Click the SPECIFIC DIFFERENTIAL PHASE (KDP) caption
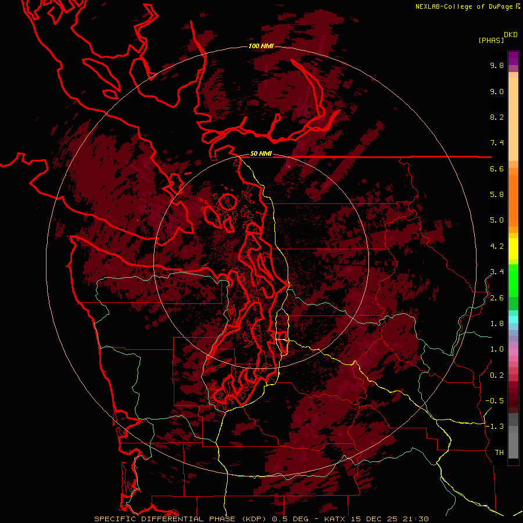 coord(181,519)
